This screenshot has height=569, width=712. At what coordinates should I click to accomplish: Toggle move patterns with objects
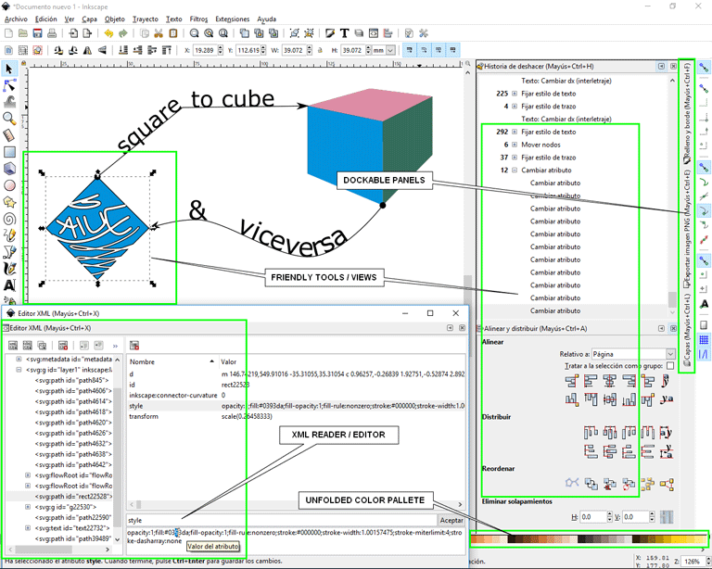452,50
